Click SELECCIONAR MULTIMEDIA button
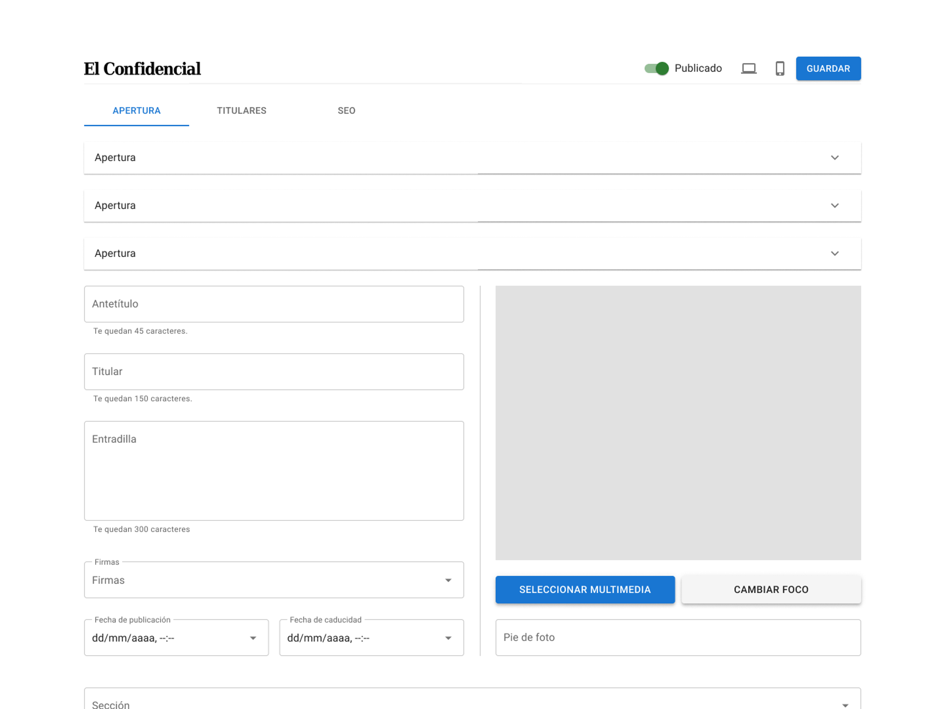The width and height of the screenshot is (945, 709). (585, 589)
